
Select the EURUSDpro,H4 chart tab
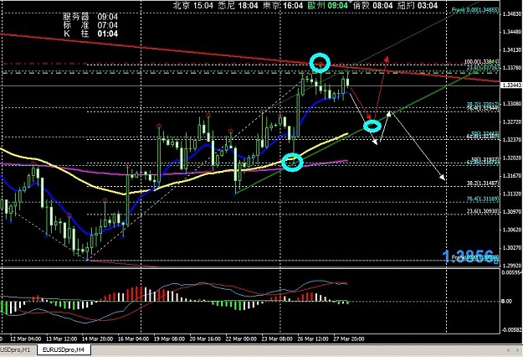pyautogui.click(x=64, y=350)
